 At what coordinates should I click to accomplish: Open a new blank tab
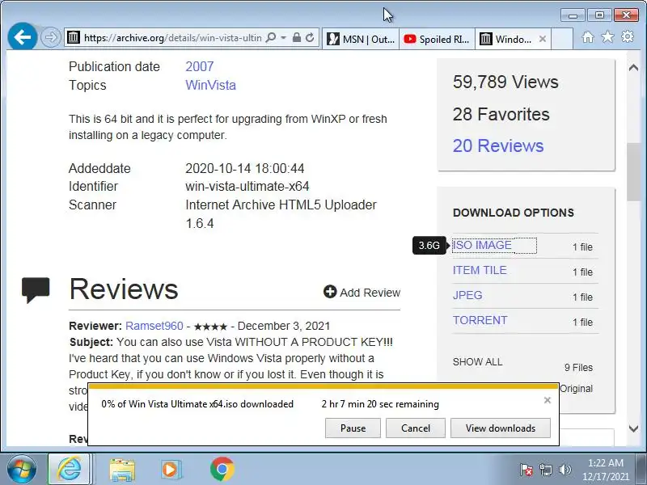coord(562,39)
